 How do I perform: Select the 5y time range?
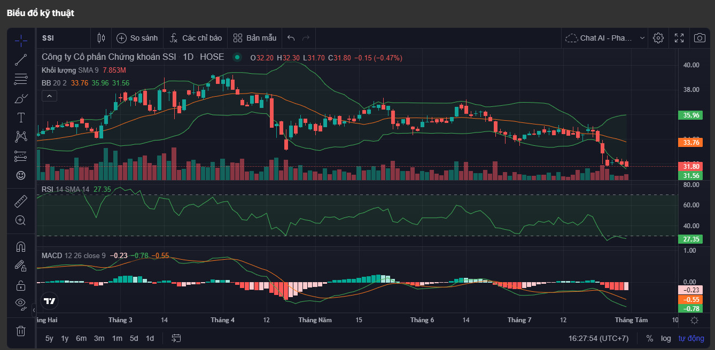point(49,338)
